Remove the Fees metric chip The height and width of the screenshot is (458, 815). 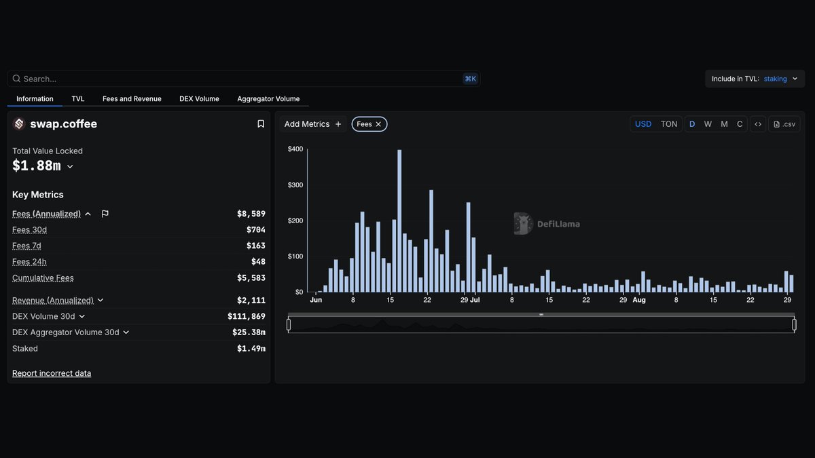[x=378, y=124]
